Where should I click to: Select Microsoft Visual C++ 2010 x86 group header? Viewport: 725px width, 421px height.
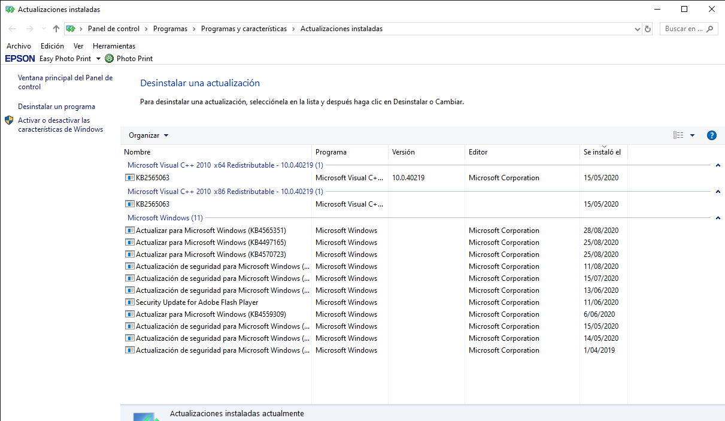click(225, 192)
